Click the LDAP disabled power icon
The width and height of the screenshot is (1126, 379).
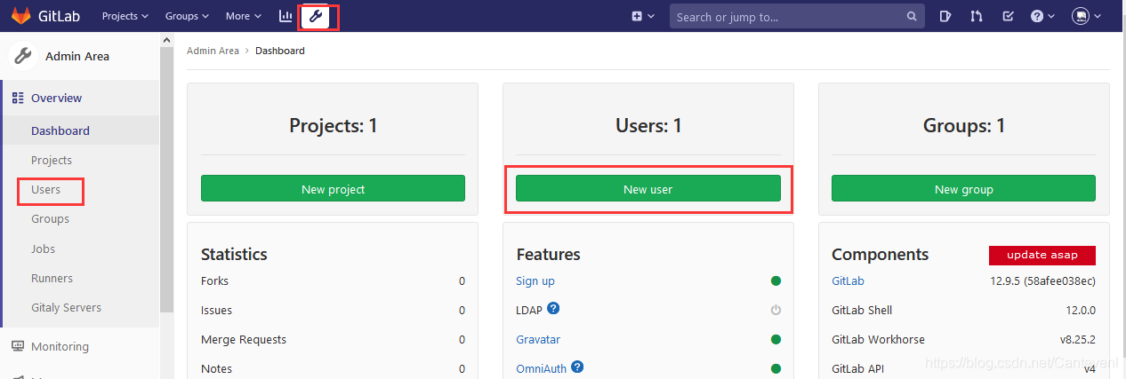[x=776, y=310]
